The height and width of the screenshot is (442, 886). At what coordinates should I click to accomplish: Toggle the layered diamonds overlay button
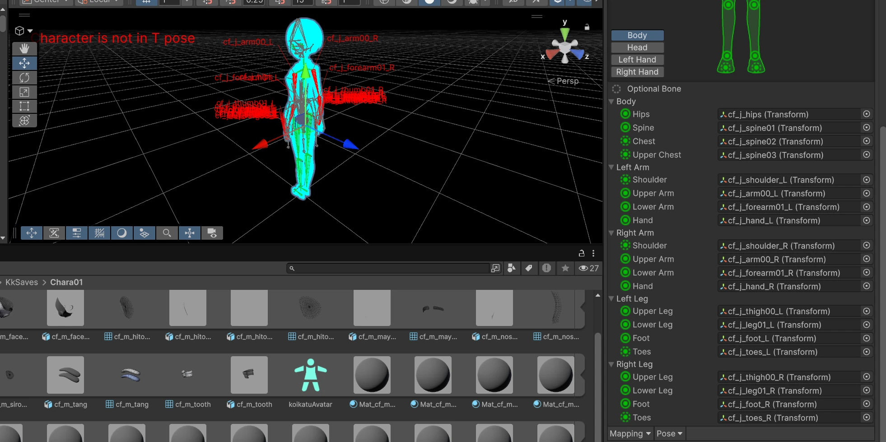point(144,233)
